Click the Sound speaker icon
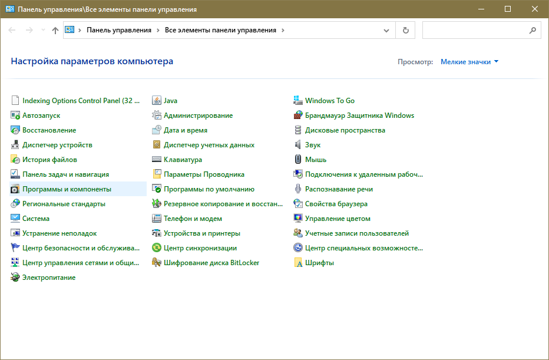549x360 pixels. pos(298,145)
